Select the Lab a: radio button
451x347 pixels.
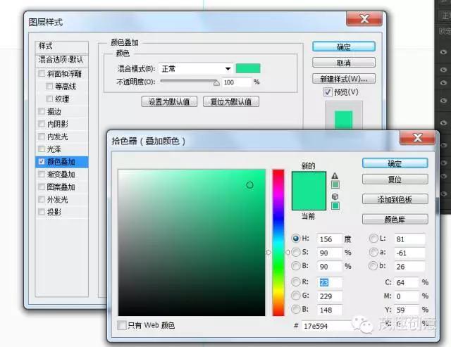coord(373,252)
